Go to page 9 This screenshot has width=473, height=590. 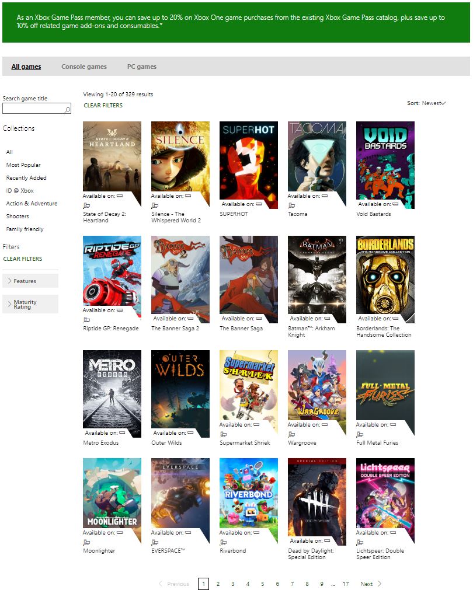click(322, 584)
